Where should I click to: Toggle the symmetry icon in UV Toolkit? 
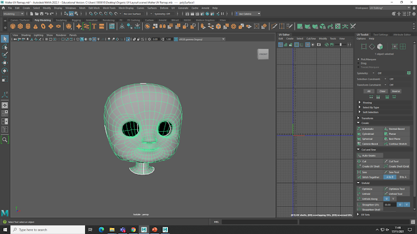point(409,73)
